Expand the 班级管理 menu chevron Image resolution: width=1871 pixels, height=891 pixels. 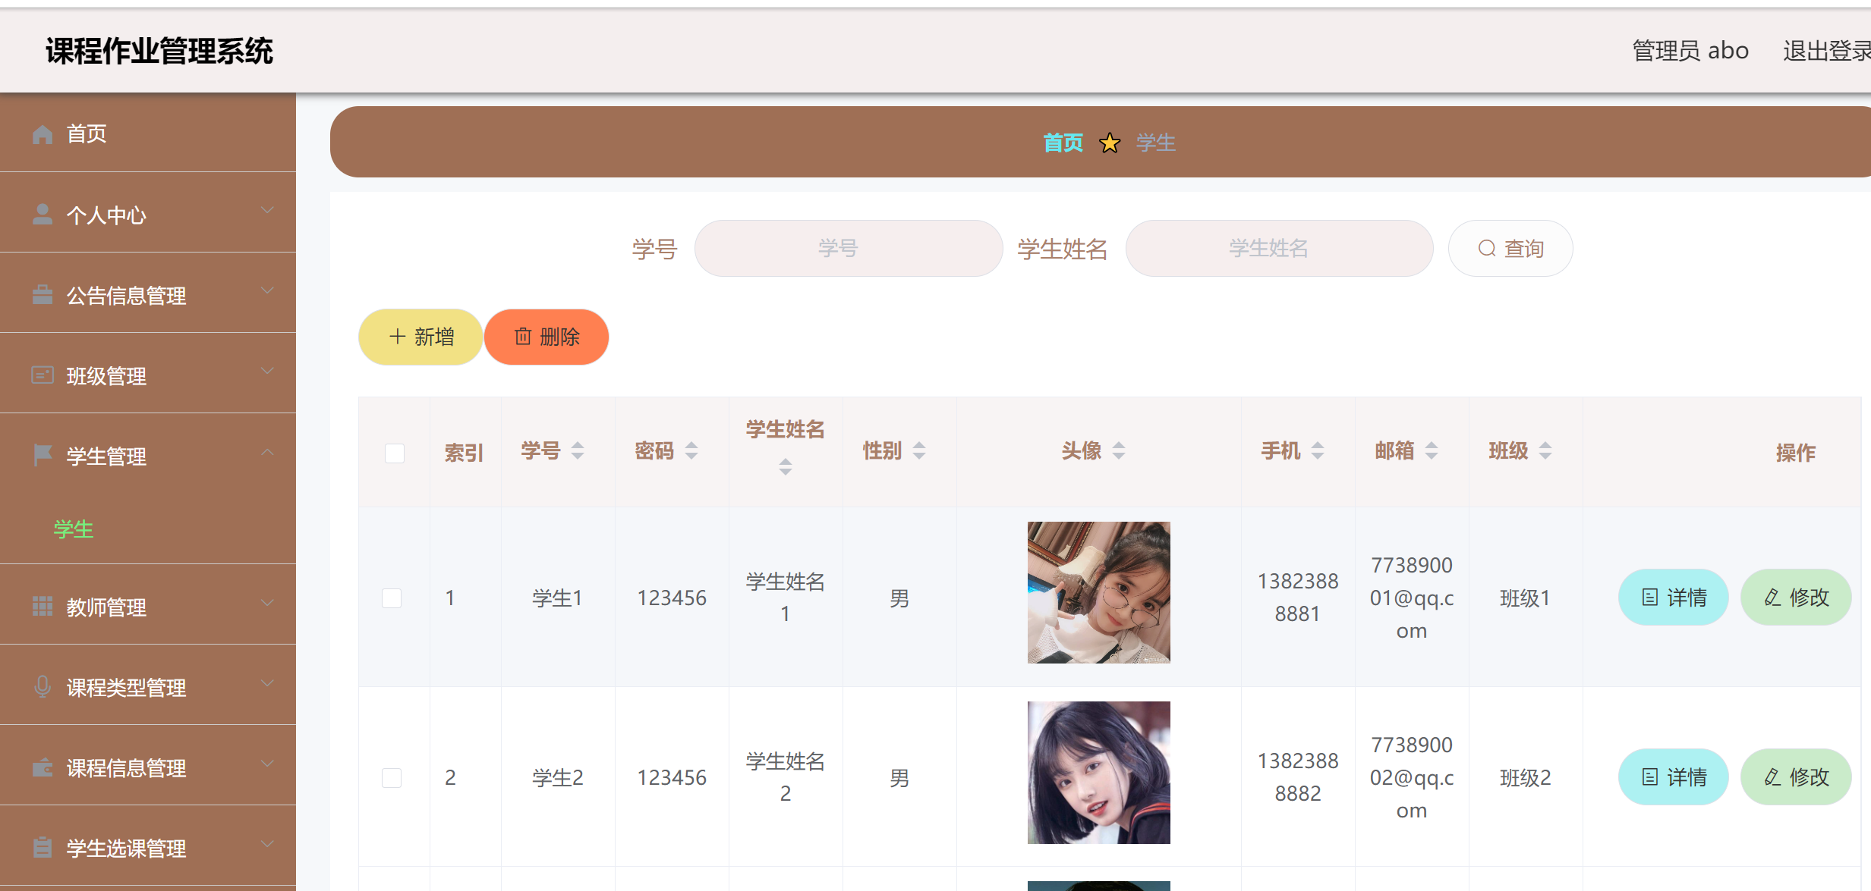pyautogui.click(x=267, y=372)
